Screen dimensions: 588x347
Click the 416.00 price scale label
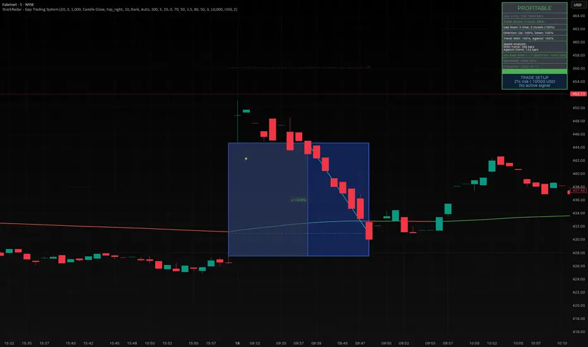point(579,332)
